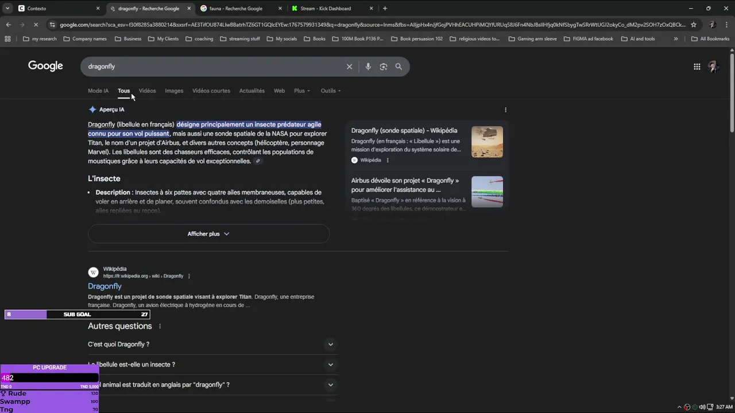
Task: Click the Wikipedia favicon of the first result
Action: 93,272
